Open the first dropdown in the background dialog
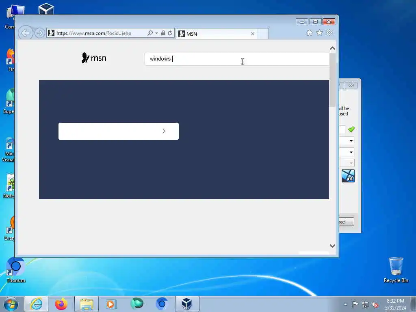Viewport: 416px width, 312px height. 351,141
